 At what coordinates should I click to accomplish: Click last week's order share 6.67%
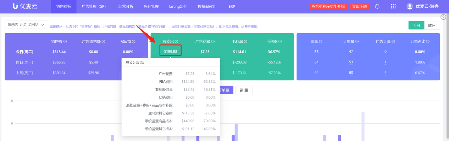tap(420, 73)
